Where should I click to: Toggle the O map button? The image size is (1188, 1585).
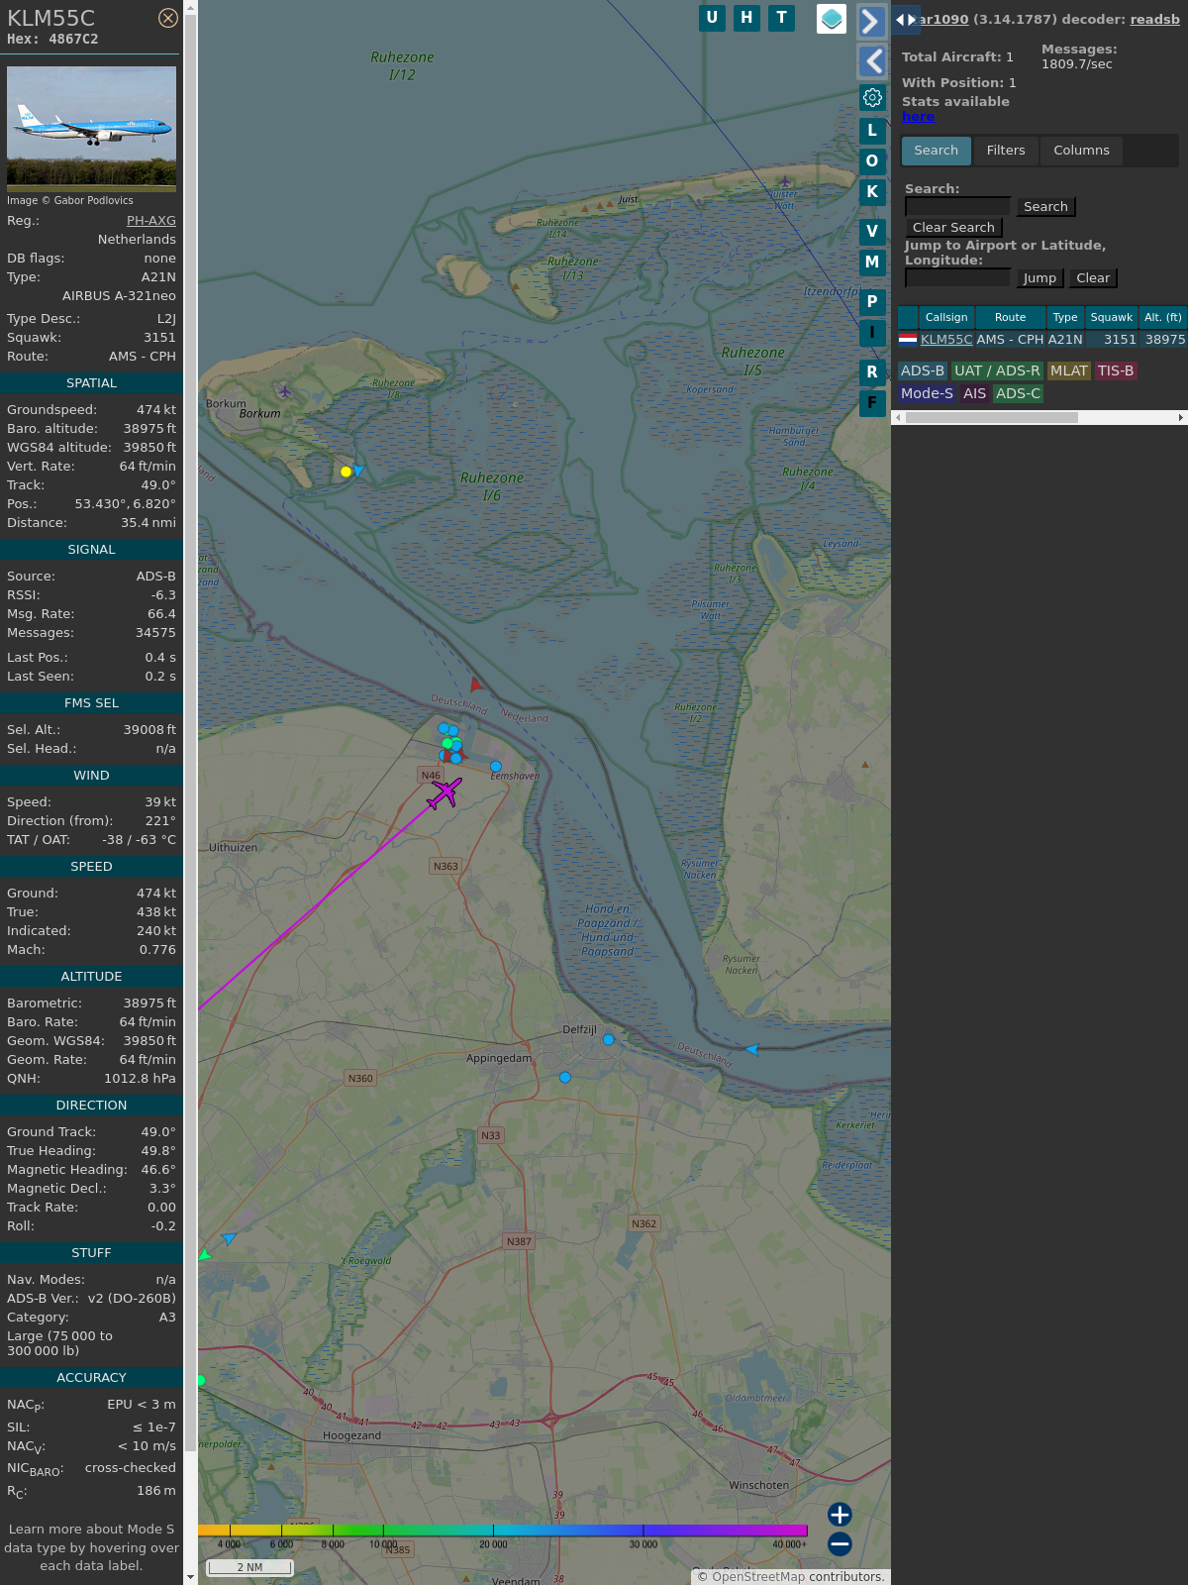872,161
